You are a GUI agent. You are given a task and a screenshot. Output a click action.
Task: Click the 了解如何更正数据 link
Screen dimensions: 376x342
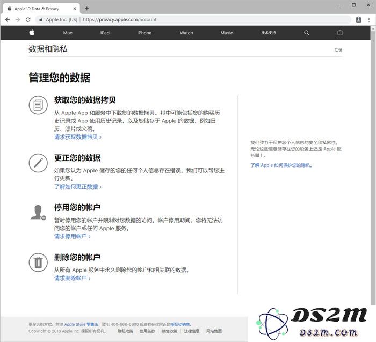(x=78, y=187)
